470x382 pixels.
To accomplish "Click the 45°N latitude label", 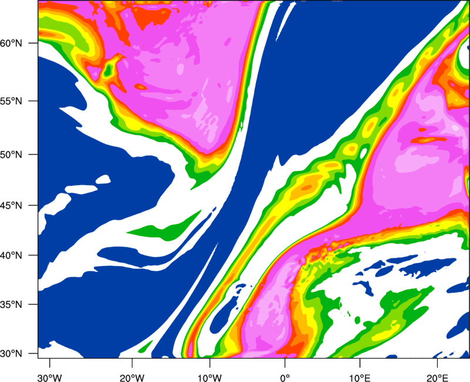I will (x=11, y=206).
